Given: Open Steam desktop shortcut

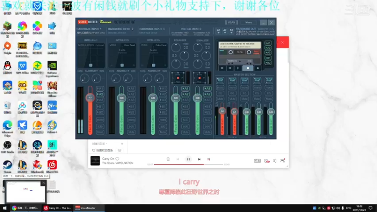Looking at the screenshot, I should point(8,166).
